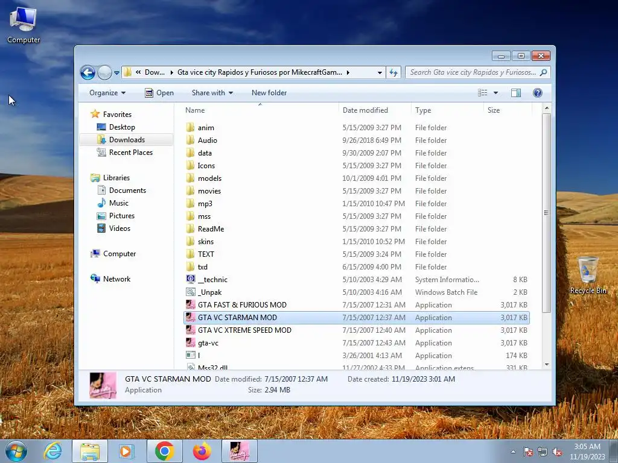
Task: Select the _Unpak batch file icon
Action: pyautogui.click(x=191, y=292)
